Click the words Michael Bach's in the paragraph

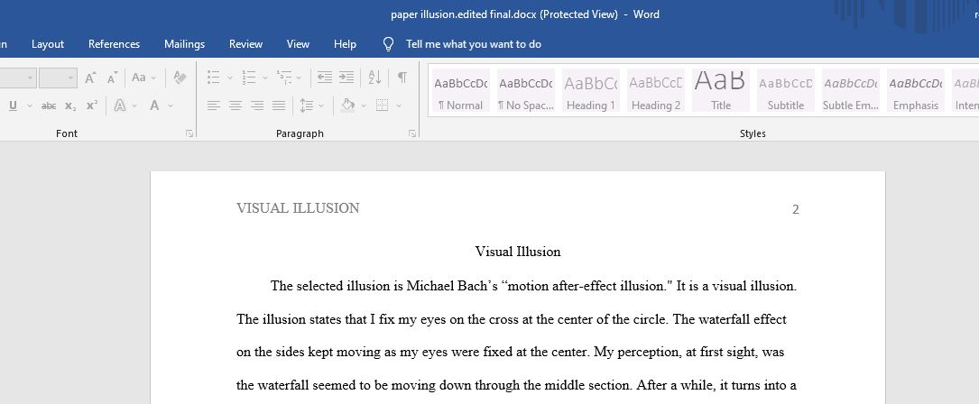tap(452, 286)
